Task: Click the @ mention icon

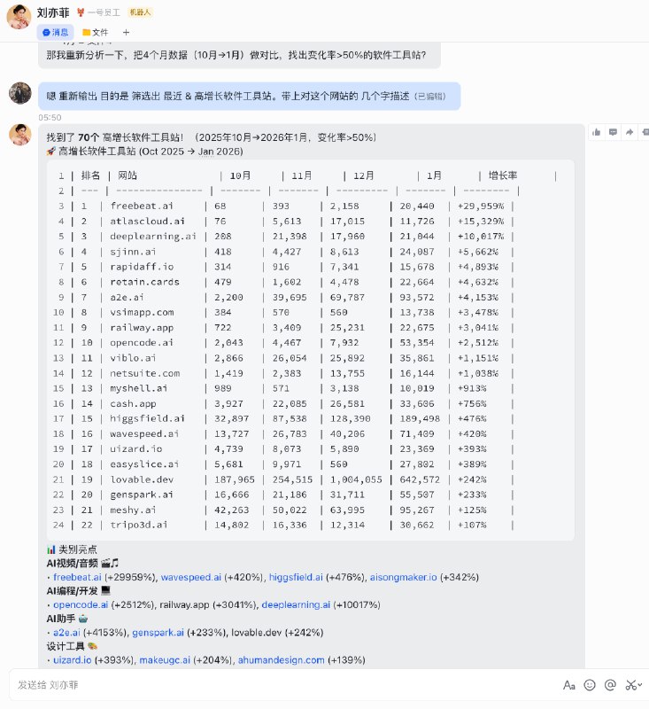Action: click(x=610, y=685)
